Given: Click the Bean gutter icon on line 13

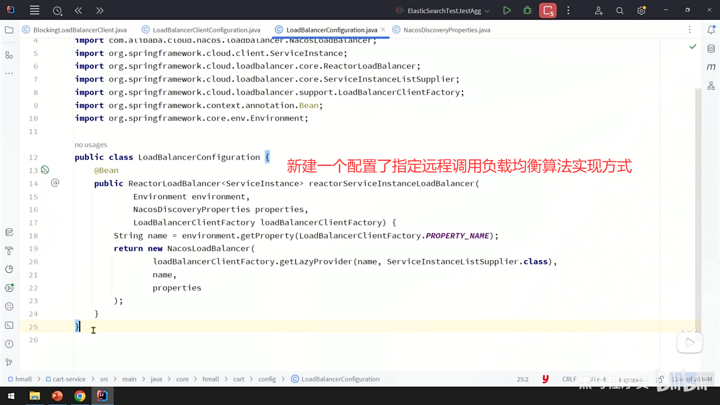Looking at the screenshot, I should point(45,170).
